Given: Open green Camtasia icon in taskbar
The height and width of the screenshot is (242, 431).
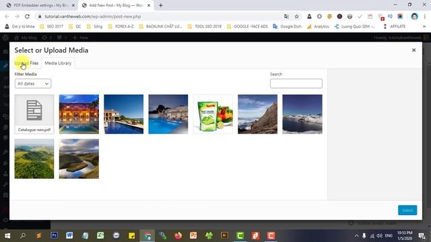Looking at the screenshot, I should click(x=240, y=235).
